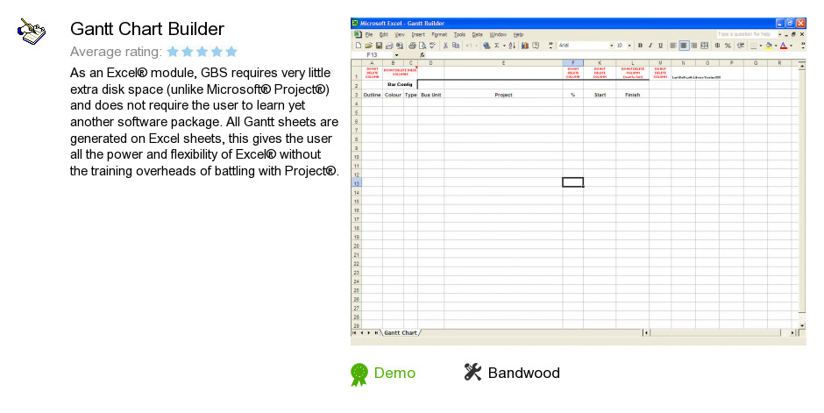
Task: Open the Edit menu
Action: 384,35
